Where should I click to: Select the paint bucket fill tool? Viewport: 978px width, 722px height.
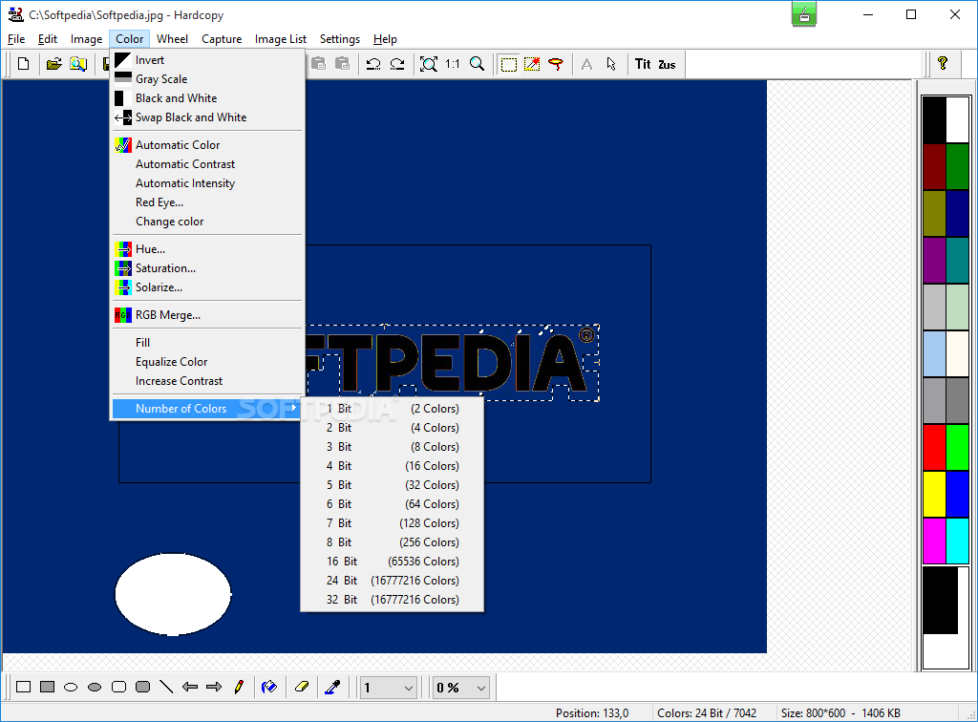(x=269, y=687)
